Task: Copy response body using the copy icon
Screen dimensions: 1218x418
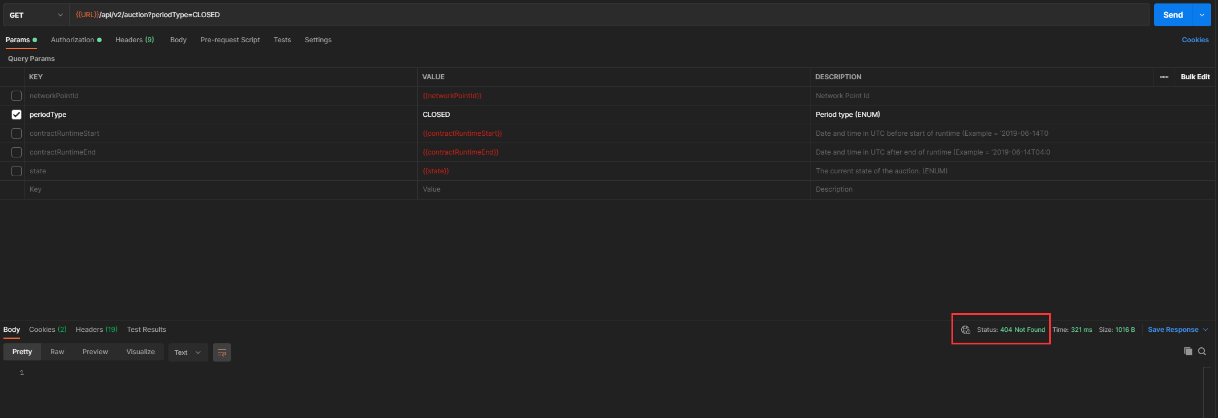Action: click(x=1188, y=351)
